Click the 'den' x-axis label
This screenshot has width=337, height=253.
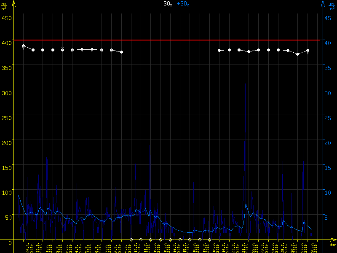[x=332, y=245]
